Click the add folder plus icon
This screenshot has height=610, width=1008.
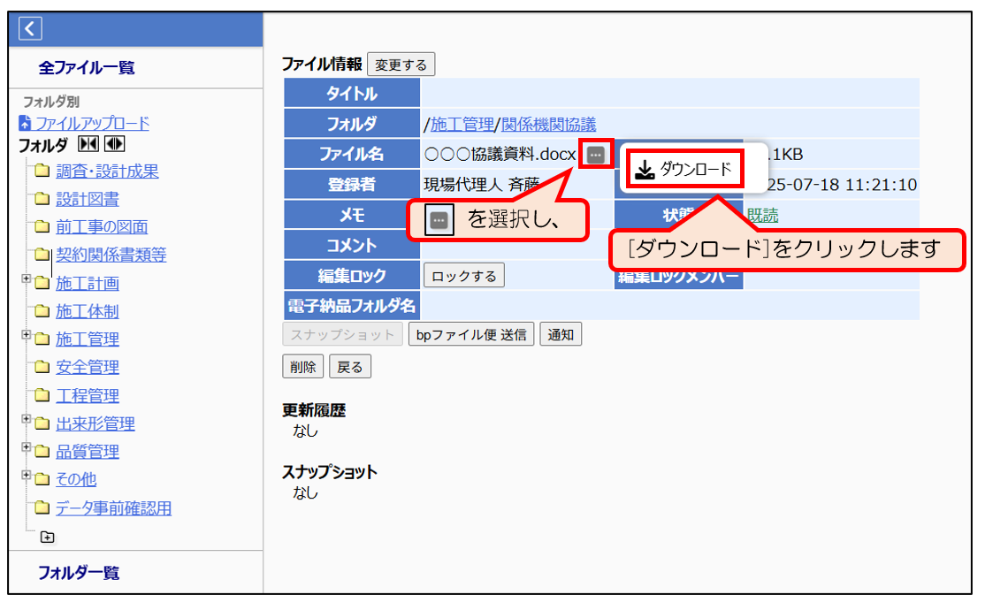click(x=47, y=537)
